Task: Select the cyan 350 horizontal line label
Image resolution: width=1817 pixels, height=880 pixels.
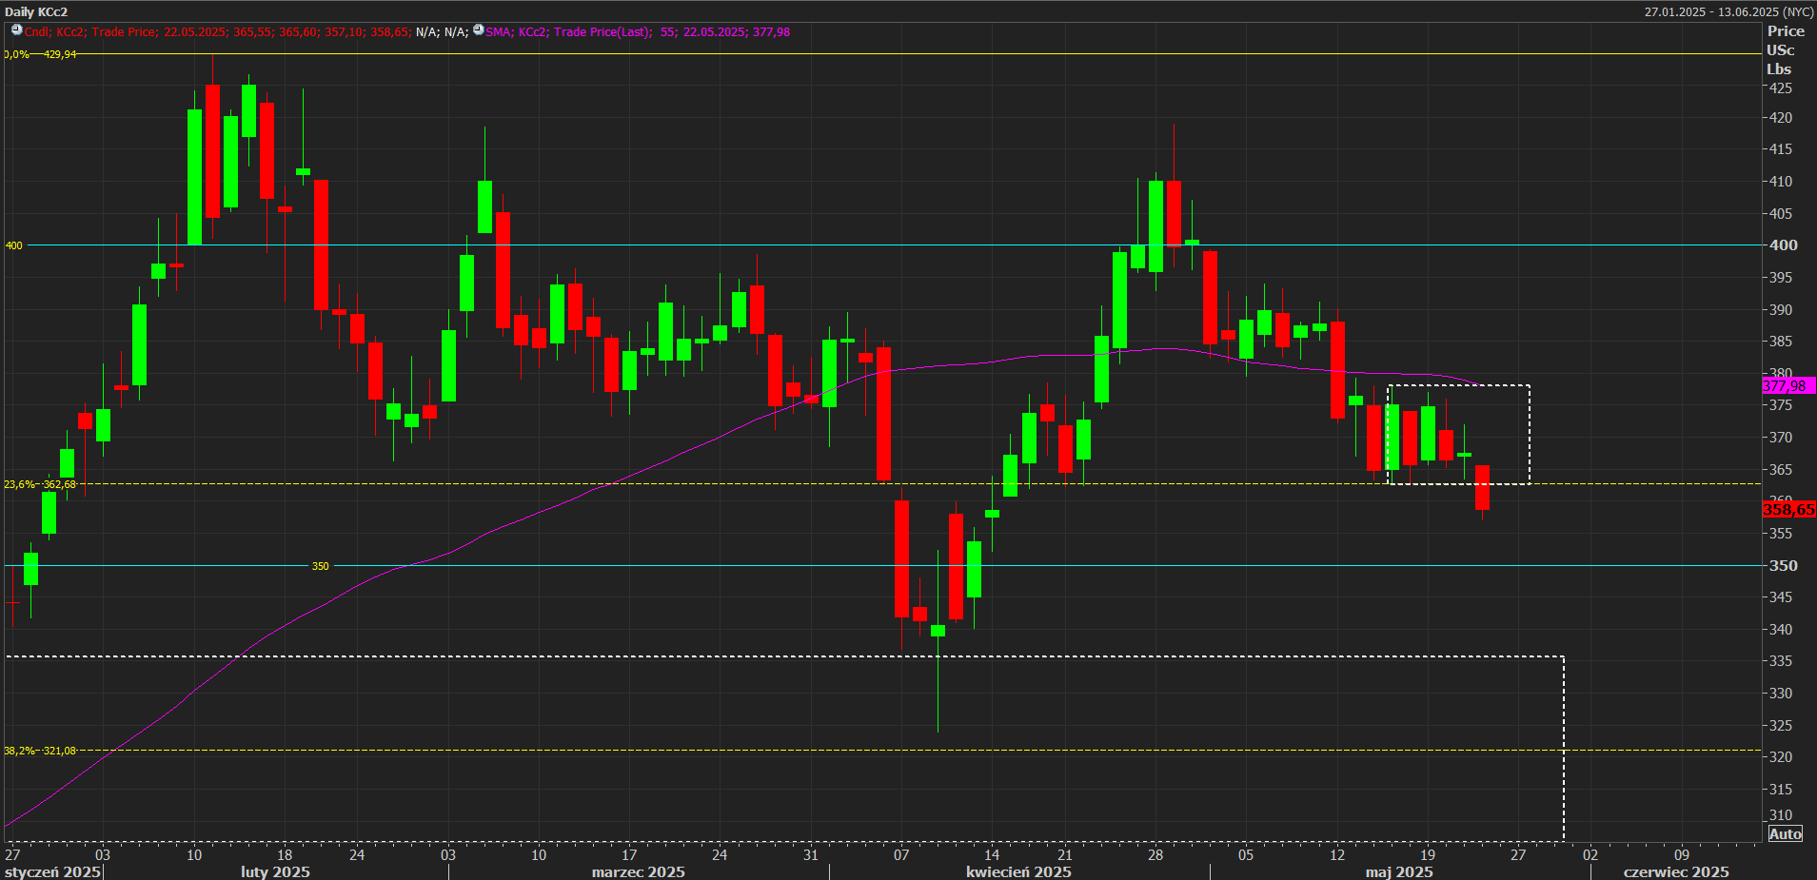Action: click(321, 566)
